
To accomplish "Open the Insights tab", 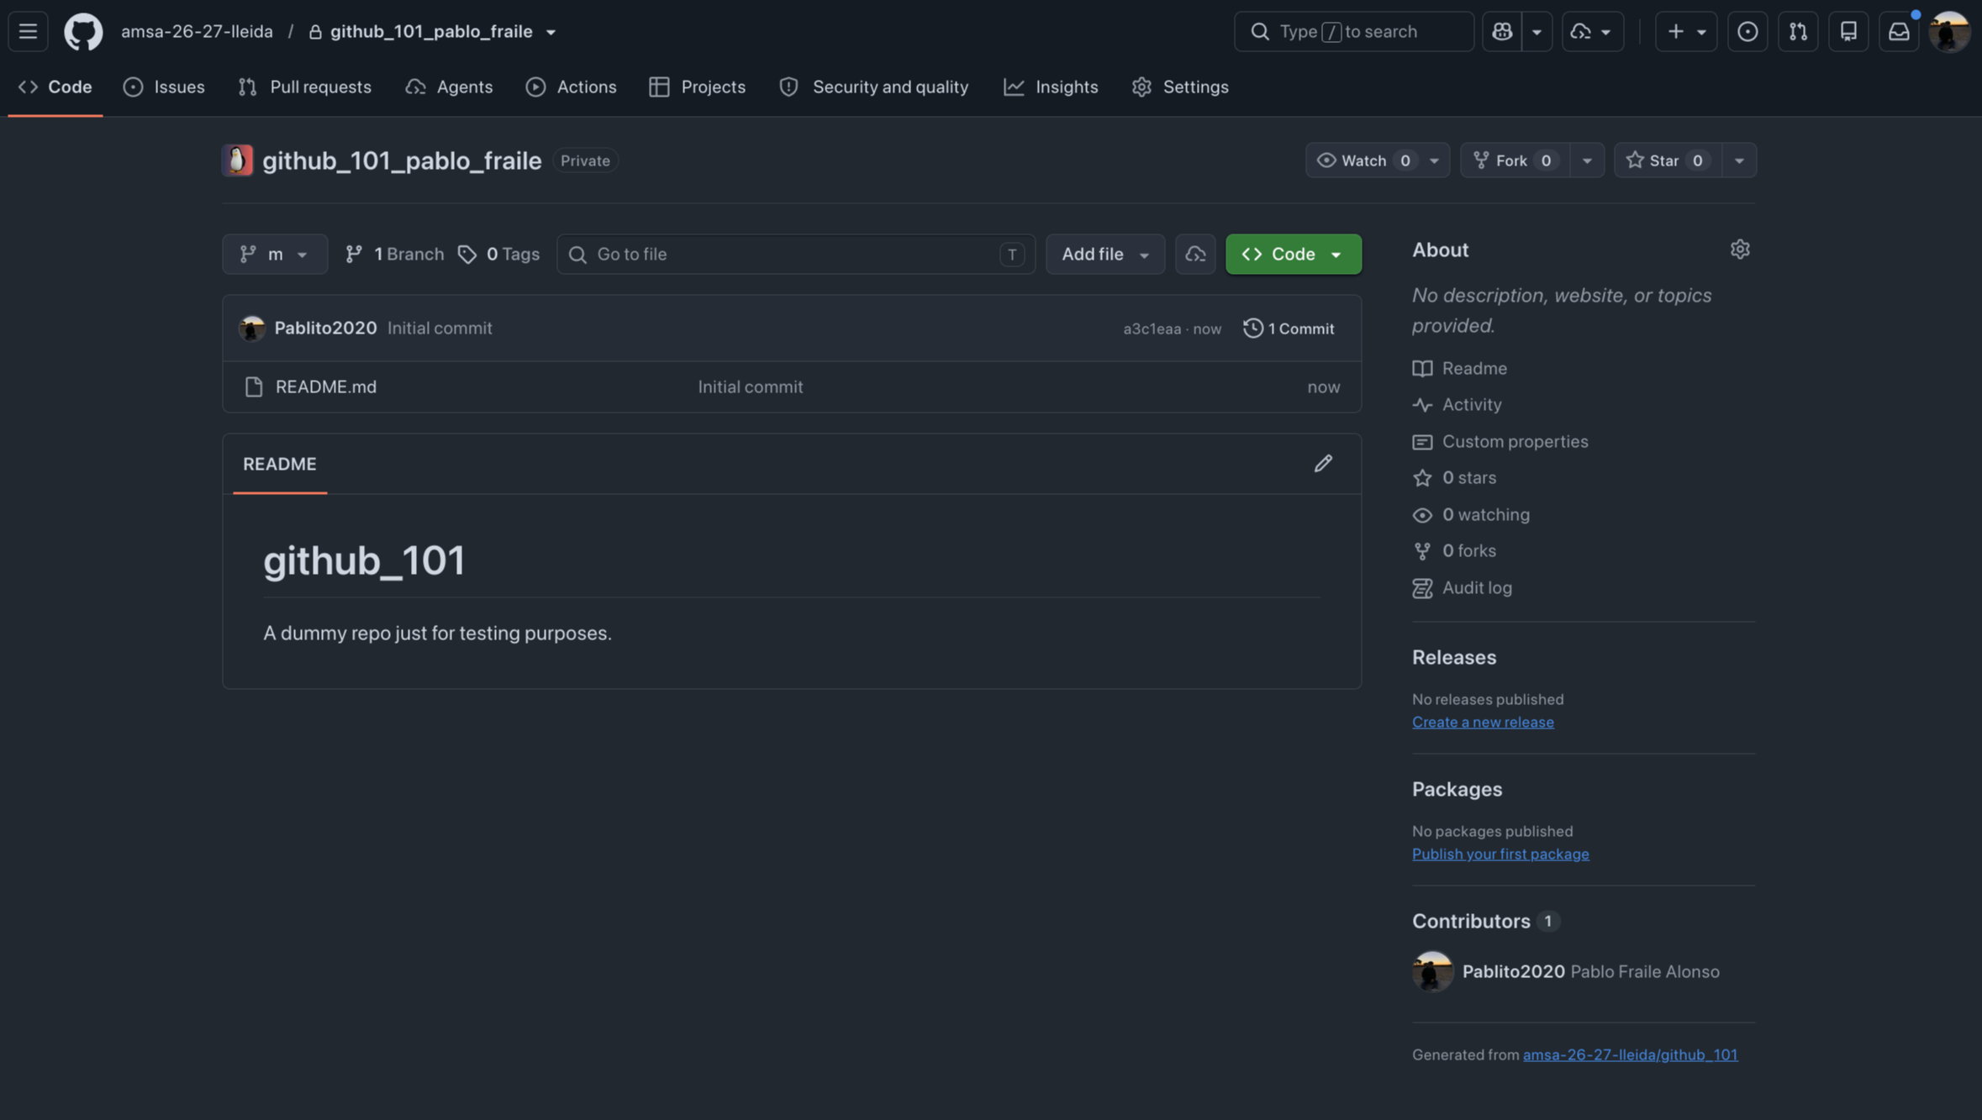I will 1052,87.
